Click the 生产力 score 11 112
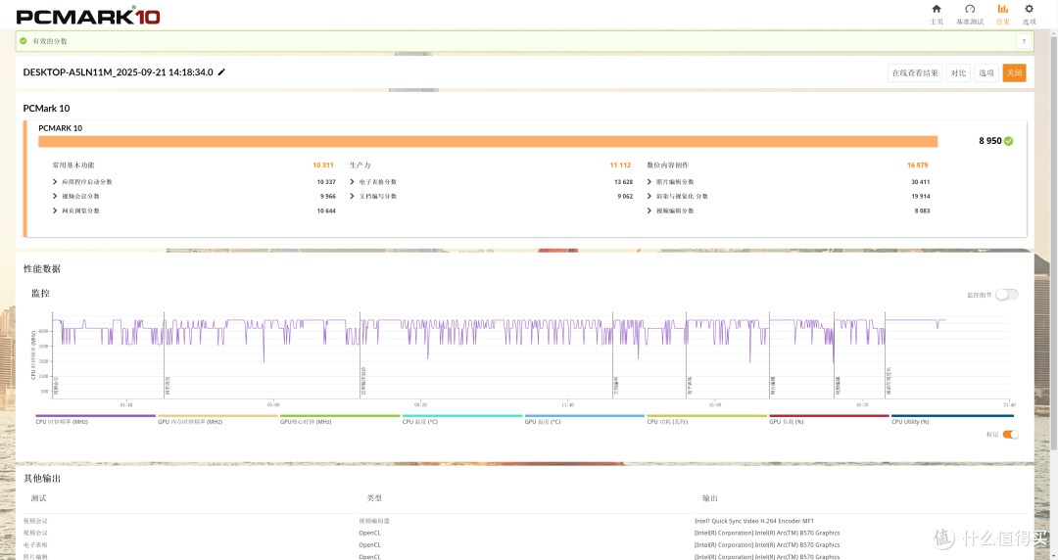Screen dimensions: 1058x560 click(620, 165)
